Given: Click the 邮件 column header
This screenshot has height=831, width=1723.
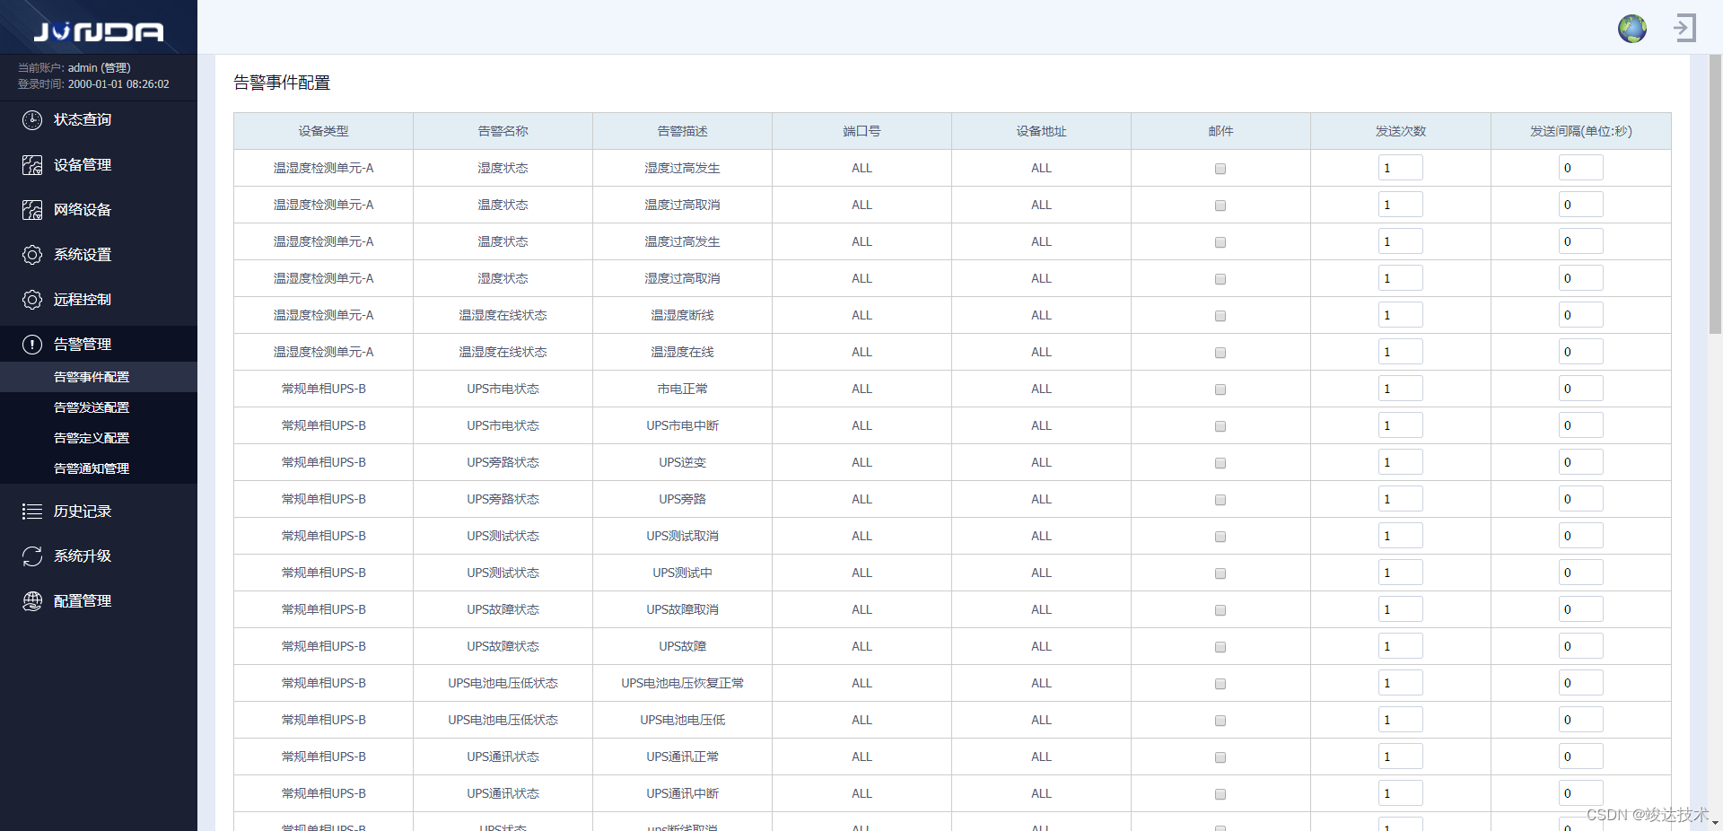Looking at the screenshot, I should (x=1221, y=131).
